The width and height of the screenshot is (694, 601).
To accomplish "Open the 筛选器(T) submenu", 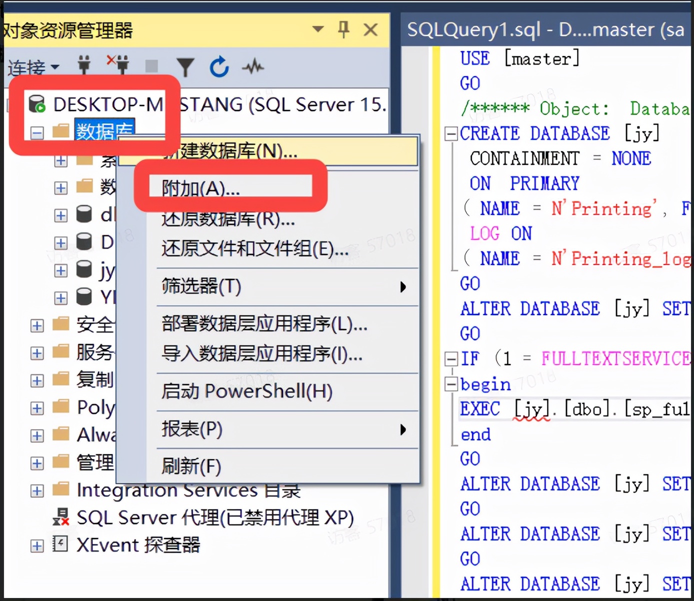I will pos(268,286).
